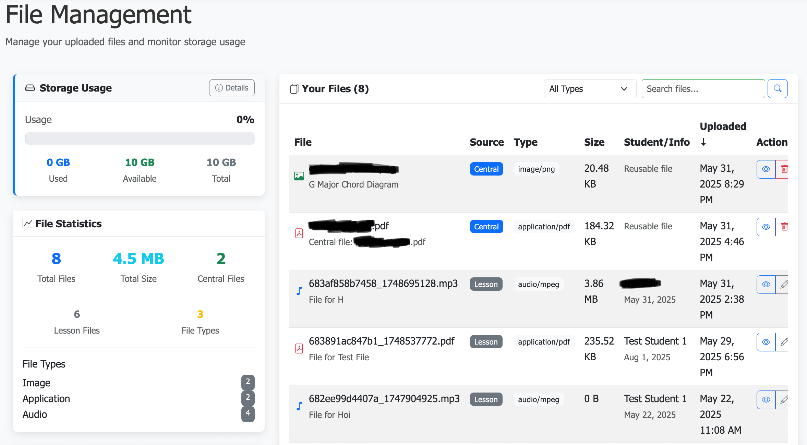
Task: Click the Source column header
Action: click(x=486, y=142)
